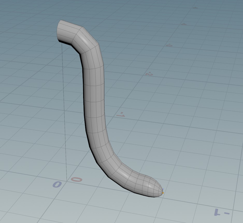Click the topmost grid label in the right corner
The height and width of the screenshot is (223, 243).
click(x=195, y=8)
